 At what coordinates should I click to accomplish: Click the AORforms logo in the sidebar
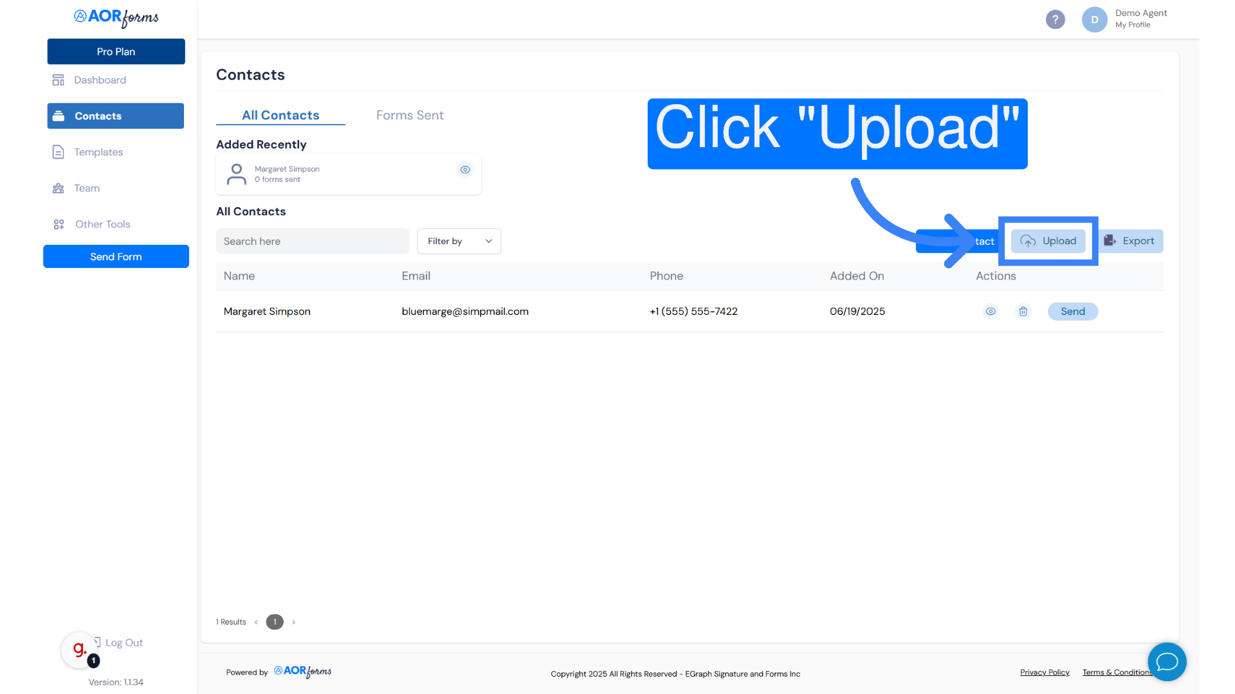point(116,17)
